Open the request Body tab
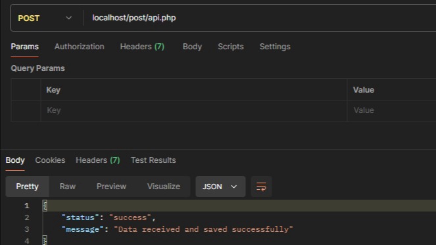436x245 pixels. 192,47
